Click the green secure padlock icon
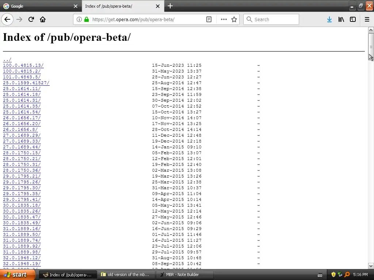 click(x=86, y=19)
